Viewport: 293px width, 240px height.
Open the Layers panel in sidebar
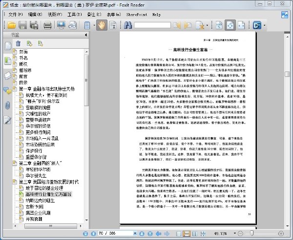(8, 75)
